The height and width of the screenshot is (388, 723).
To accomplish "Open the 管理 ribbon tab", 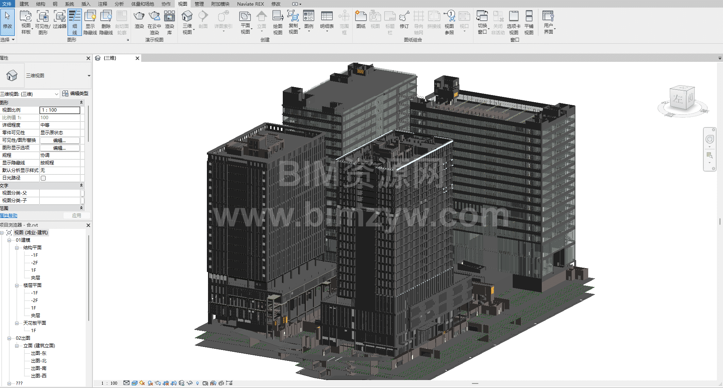I will point(199,4).
